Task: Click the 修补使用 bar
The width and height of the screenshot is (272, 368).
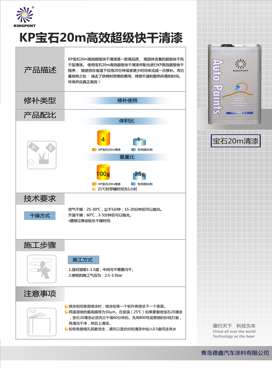Action: [127, 100]
